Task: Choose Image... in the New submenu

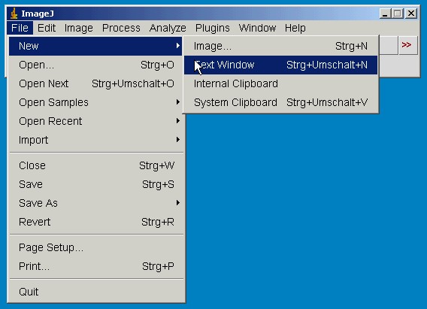Action: (280, 47)
